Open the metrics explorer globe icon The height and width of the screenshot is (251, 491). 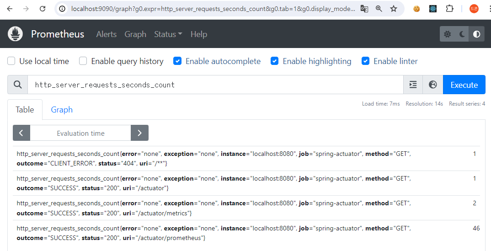(x=433, y=85)
